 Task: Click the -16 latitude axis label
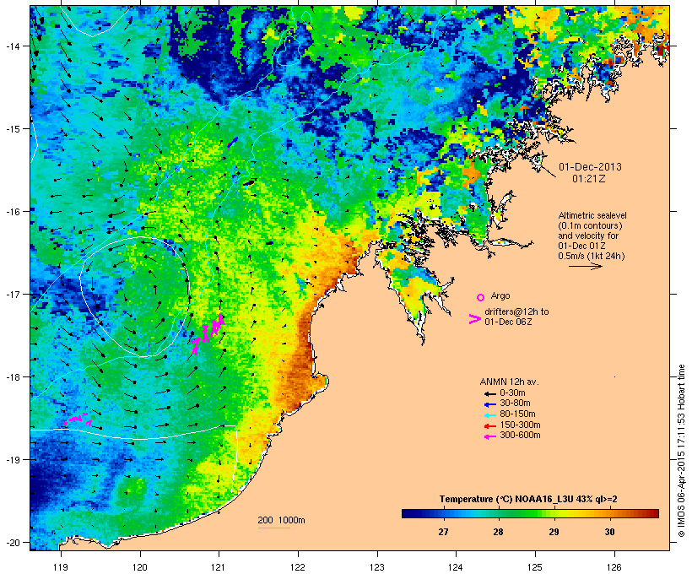click(12, 212)
